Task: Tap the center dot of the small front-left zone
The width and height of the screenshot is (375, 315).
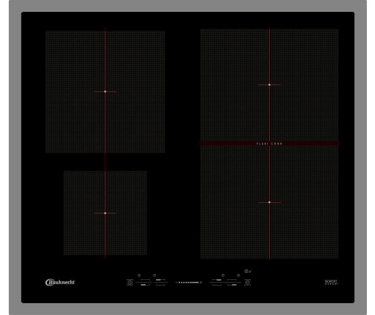Action: coord(105,213)
